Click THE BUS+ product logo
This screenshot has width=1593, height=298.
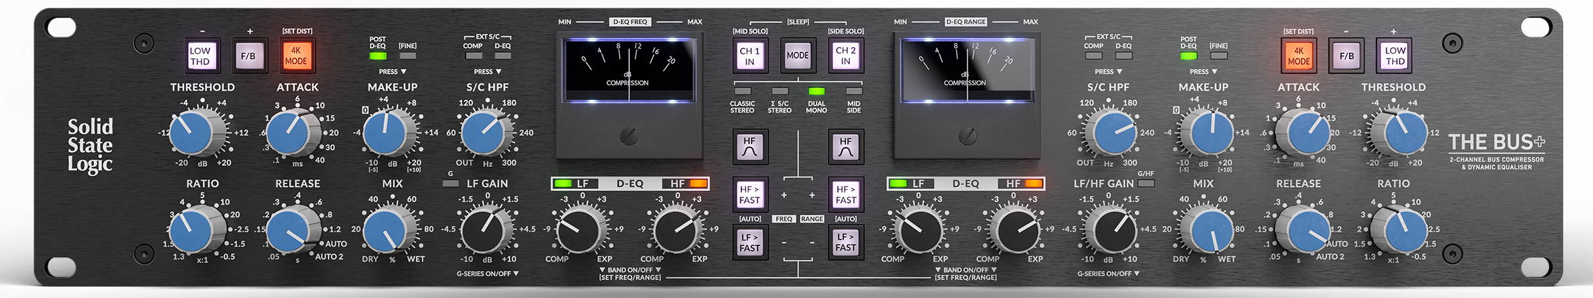(x=1496, y=142)
